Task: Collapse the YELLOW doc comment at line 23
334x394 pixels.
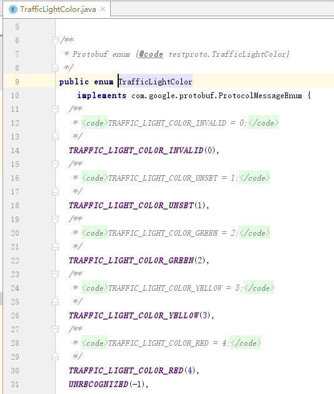Action: [x=55, y=274]
